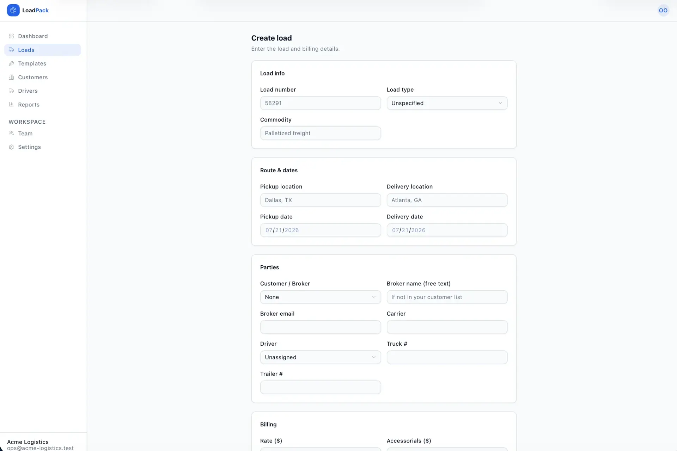Click the Dashboard grid icon
Viewport: 677px width, 451px height.
[x=11, y=36]
